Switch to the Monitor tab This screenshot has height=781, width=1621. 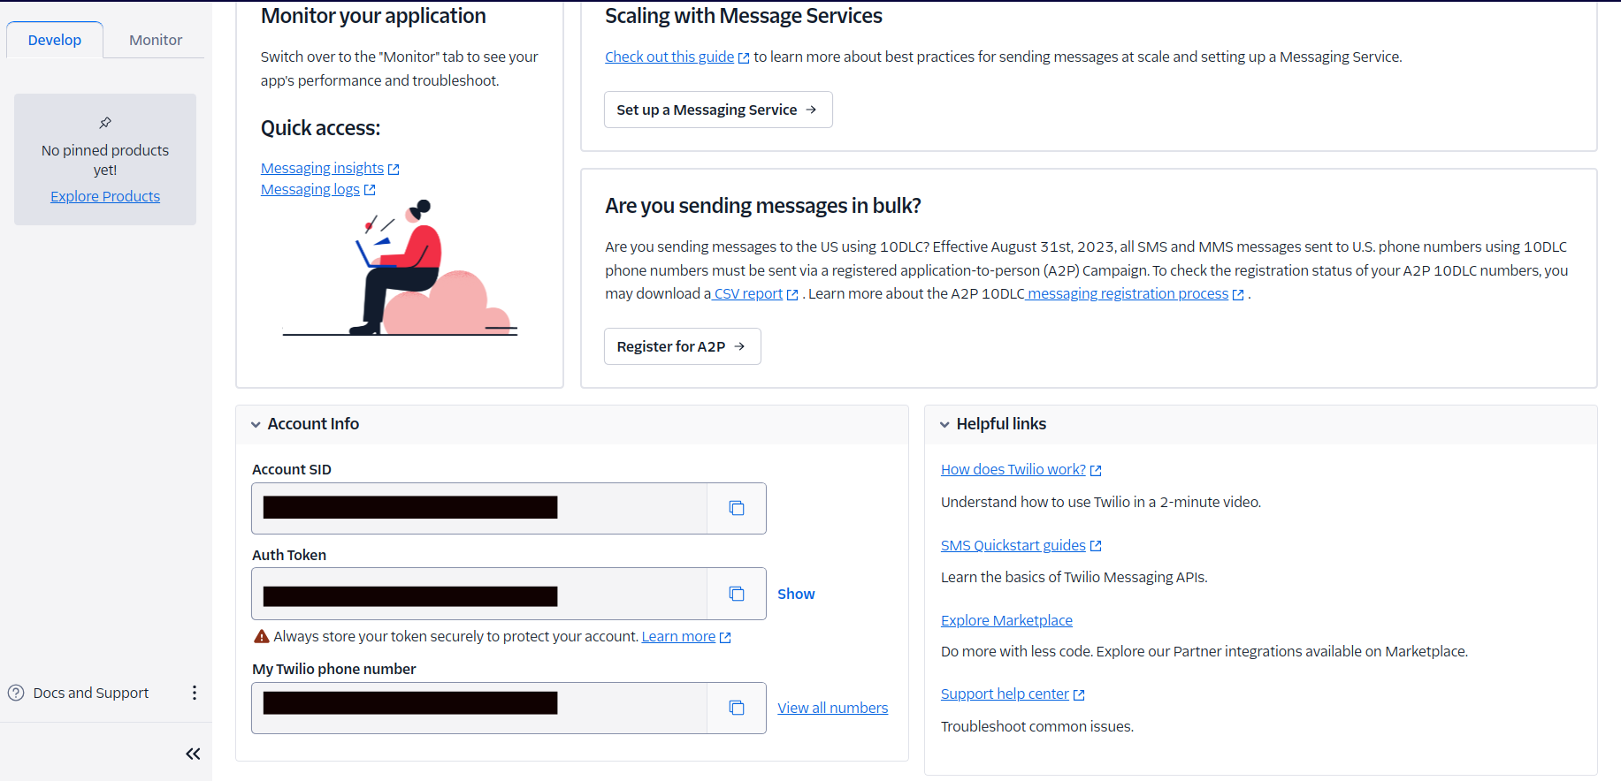click(x=156, y=40)
